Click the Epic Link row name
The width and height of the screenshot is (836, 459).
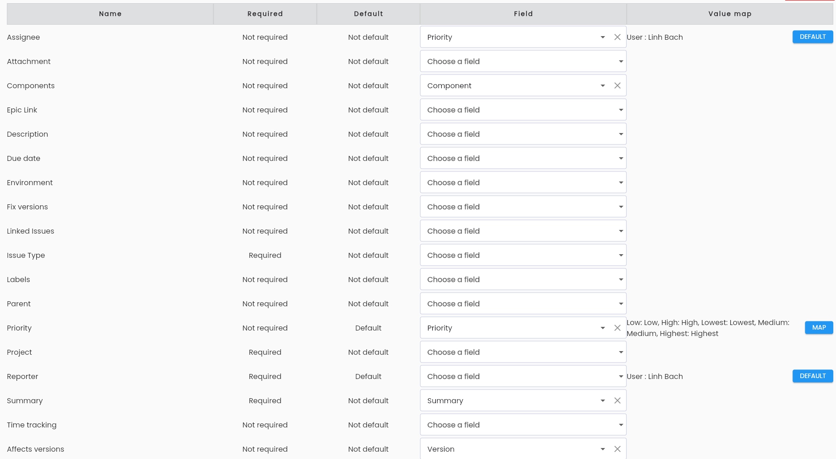click(x=22, y=110)
